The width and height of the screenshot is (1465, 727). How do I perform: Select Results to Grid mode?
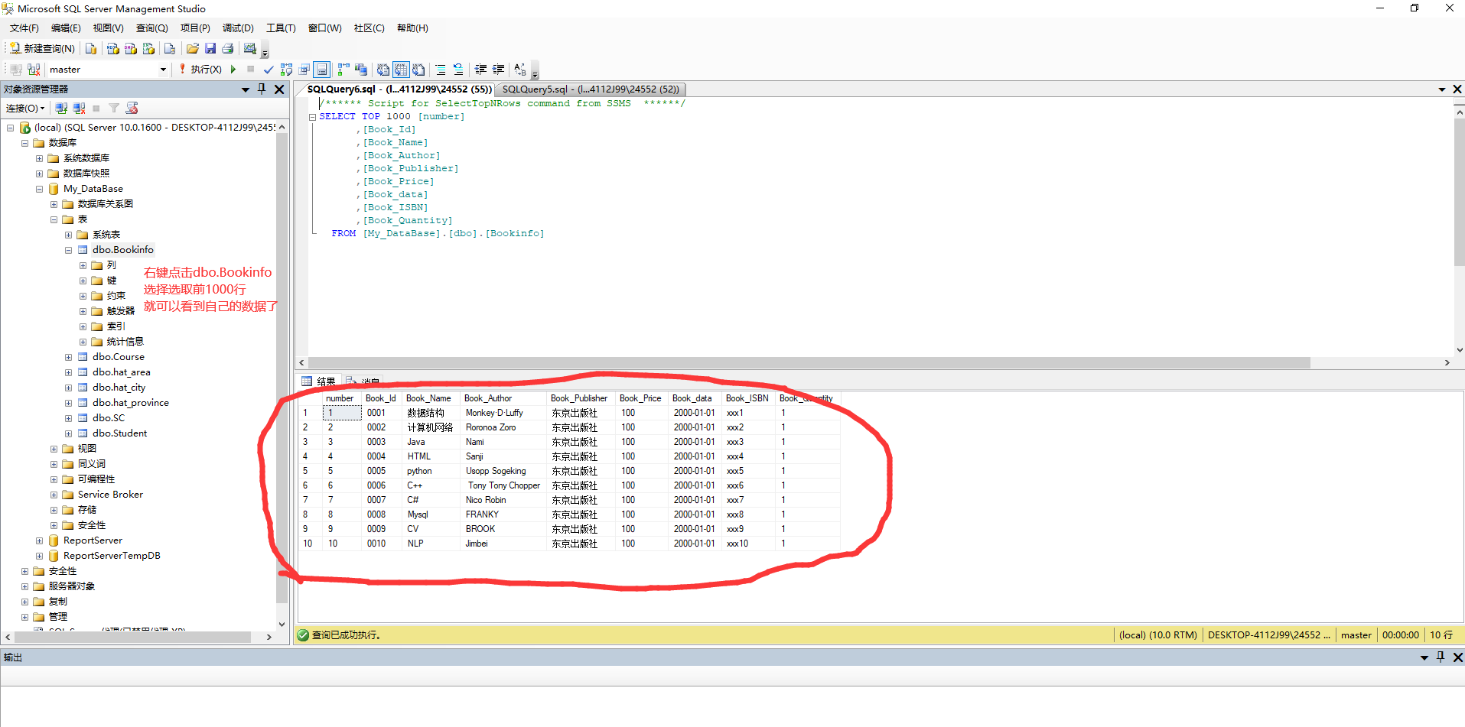coord(401,70)
